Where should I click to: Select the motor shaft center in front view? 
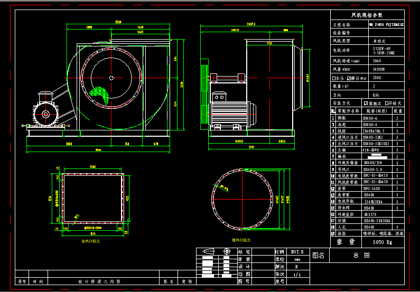coord(45,114)
